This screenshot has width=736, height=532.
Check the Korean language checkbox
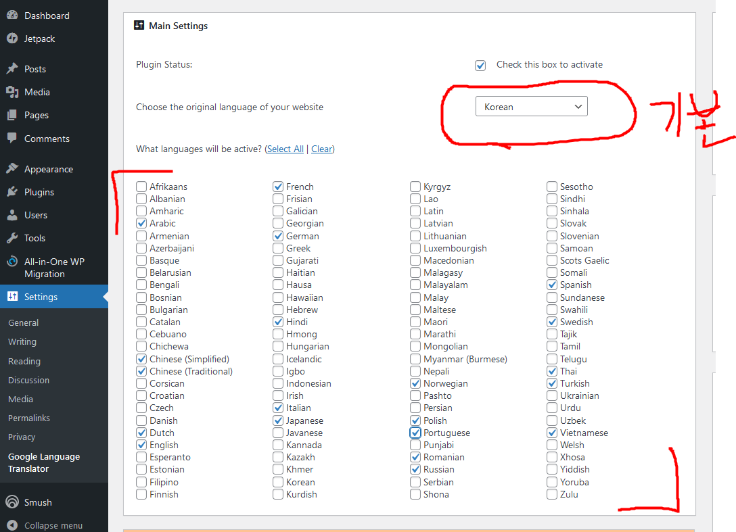pyautogui.click(x=278, y=482)
